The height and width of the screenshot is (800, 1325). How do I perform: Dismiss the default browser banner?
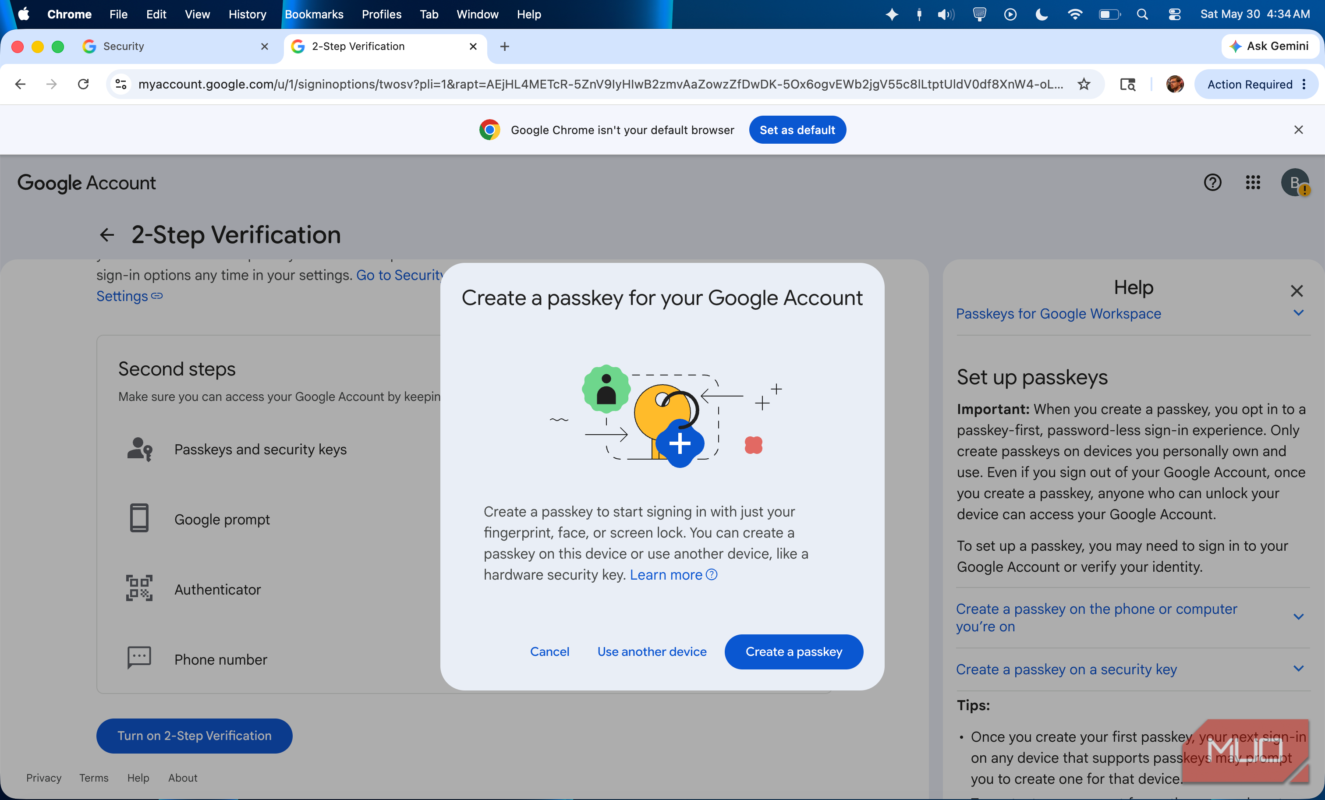(x=1298, y=130)
